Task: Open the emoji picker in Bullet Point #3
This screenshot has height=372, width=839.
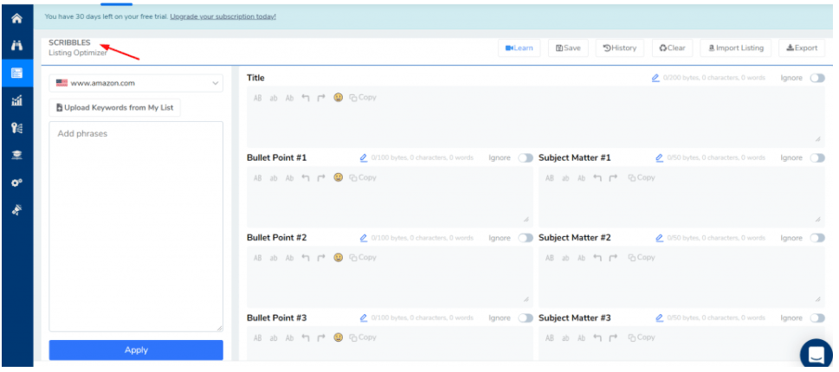Action: pyautogui.click(x=339, y=337)
